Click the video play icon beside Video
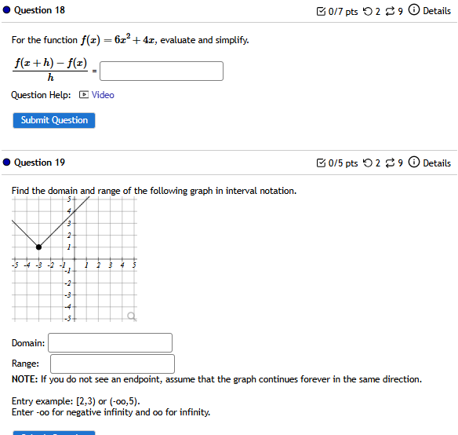This screenshot has width=458, height=435. (84, 95)
